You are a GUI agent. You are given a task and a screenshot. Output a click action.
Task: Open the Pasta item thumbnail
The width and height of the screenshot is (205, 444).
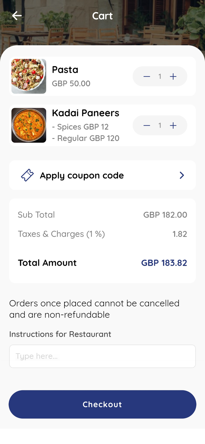[x=29, y=76]
